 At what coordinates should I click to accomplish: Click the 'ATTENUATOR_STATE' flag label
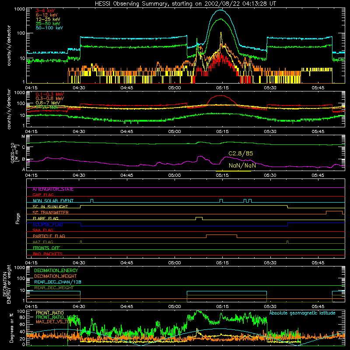tap(53, 189)
